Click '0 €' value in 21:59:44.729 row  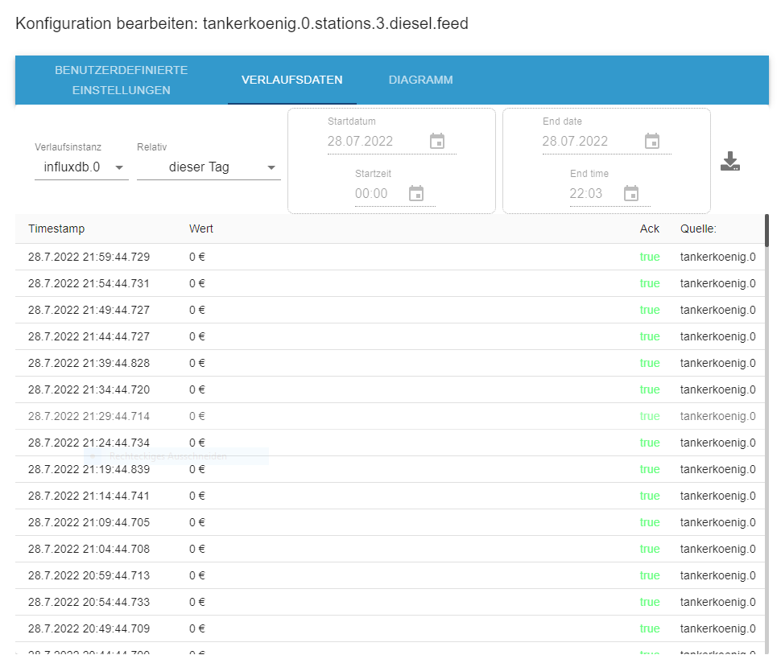point(197,257)
